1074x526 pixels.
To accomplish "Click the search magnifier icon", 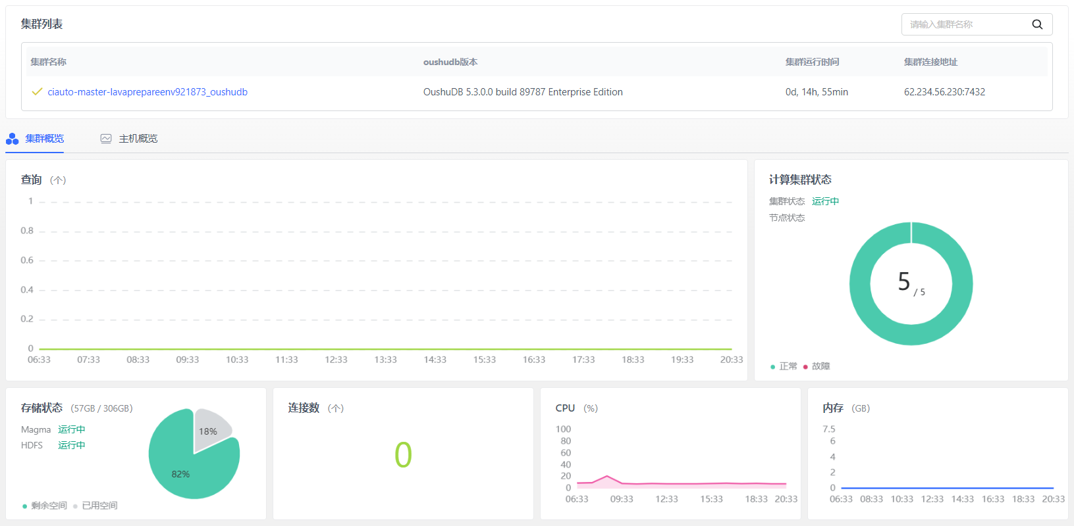I will coord(1037,24).
